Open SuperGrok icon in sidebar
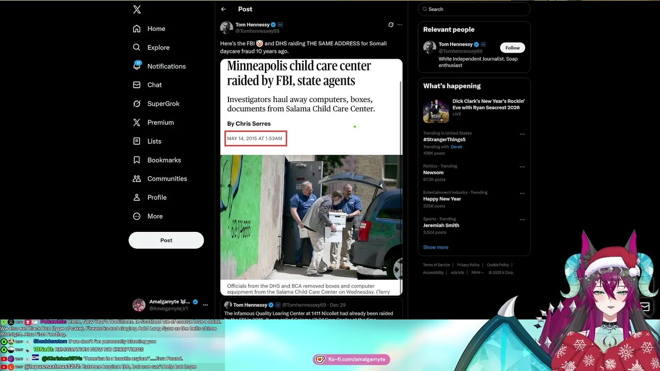Viewport: 660px width, 371px height. coord(137,104)
